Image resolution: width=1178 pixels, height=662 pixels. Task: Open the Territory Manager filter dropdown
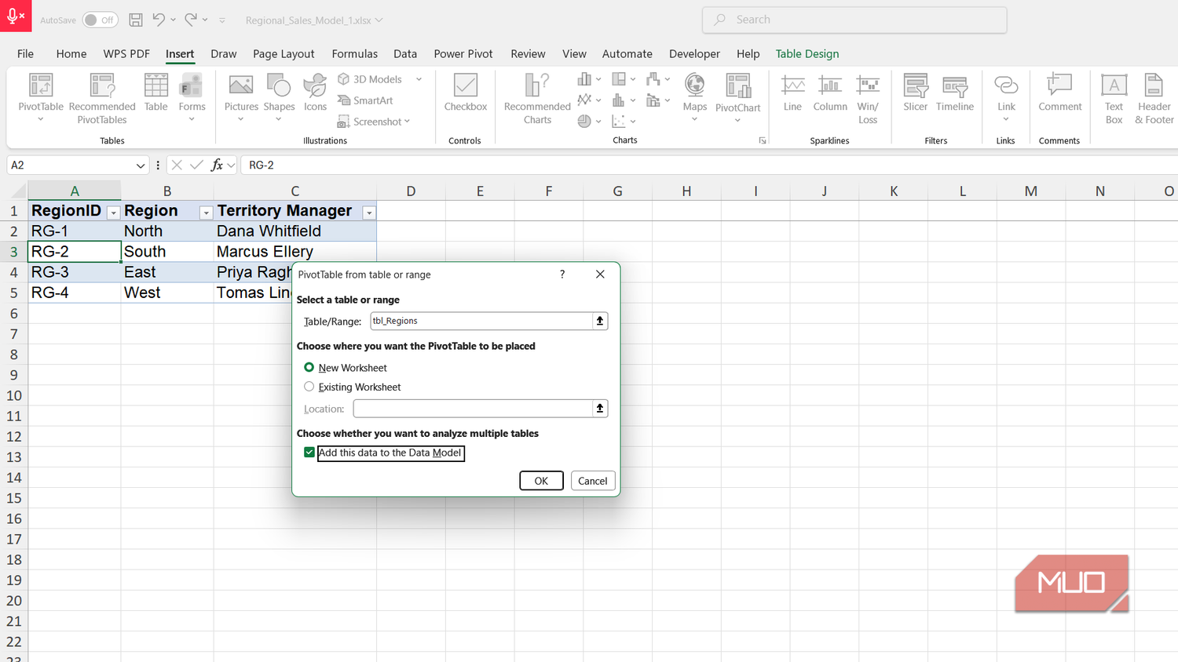coord(369,213)
